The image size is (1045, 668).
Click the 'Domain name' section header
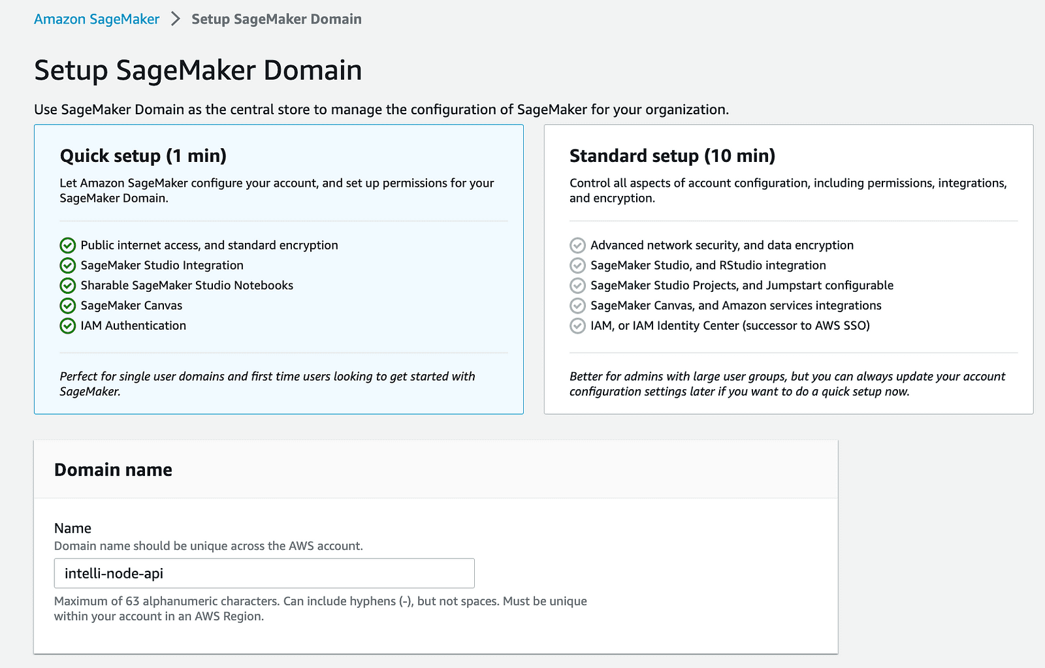113,469
